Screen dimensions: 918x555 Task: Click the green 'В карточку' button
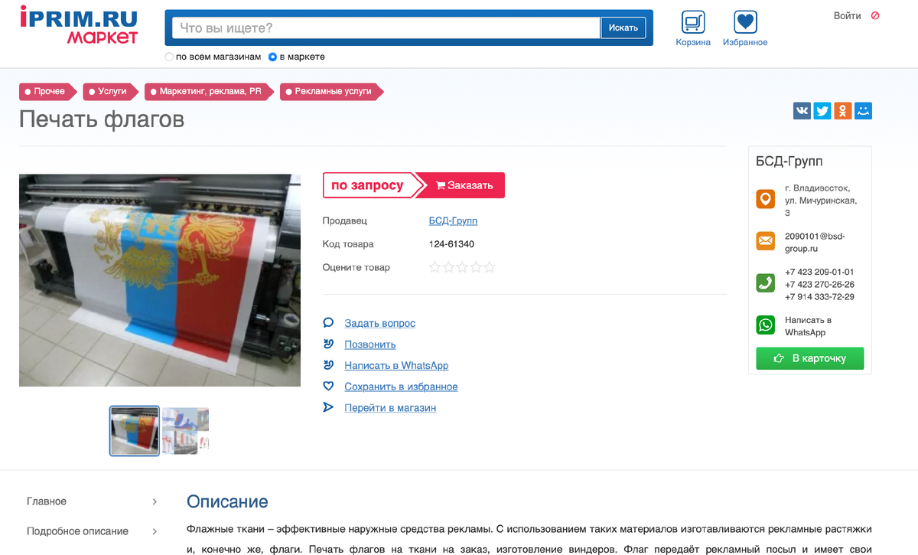tap(810, 358)
